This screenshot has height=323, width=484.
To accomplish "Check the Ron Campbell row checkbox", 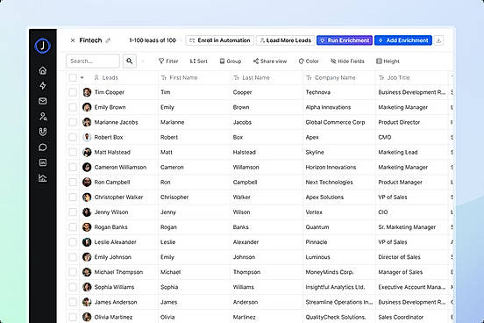I will (x=73, y=182).
